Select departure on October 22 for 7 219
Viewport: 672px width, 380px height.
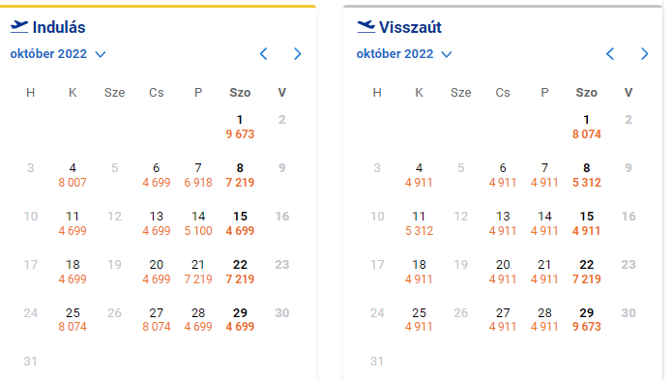pyautogui.click(x=240, y=272)
